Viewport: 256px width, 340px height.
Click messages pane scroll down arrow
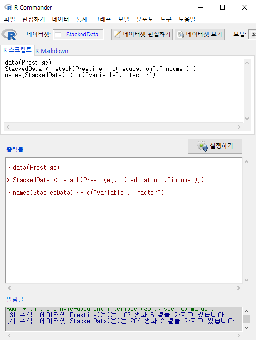(247, 328)
